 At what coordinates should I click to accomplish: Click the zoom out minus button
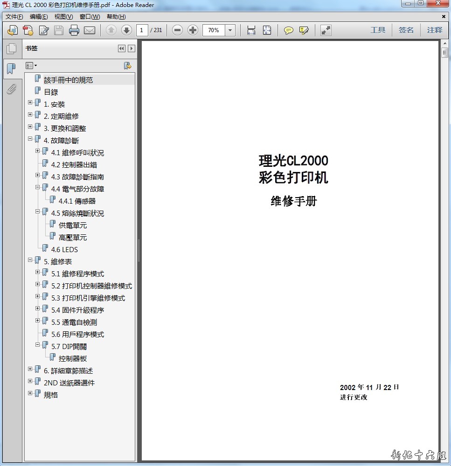[x=177, y=30]
